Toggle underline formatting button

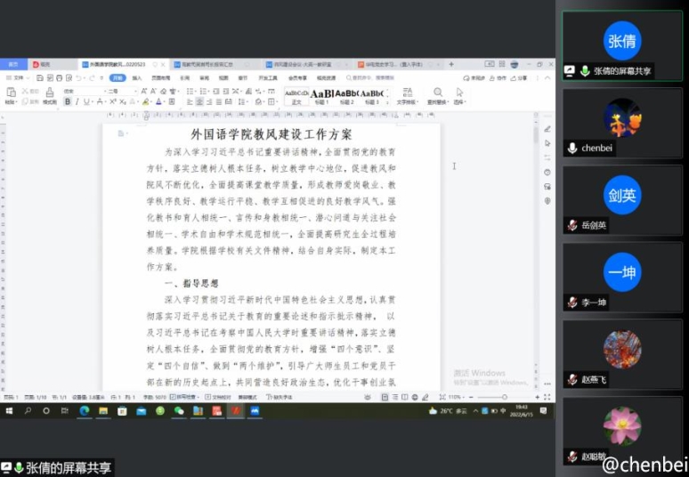point(86,102)
